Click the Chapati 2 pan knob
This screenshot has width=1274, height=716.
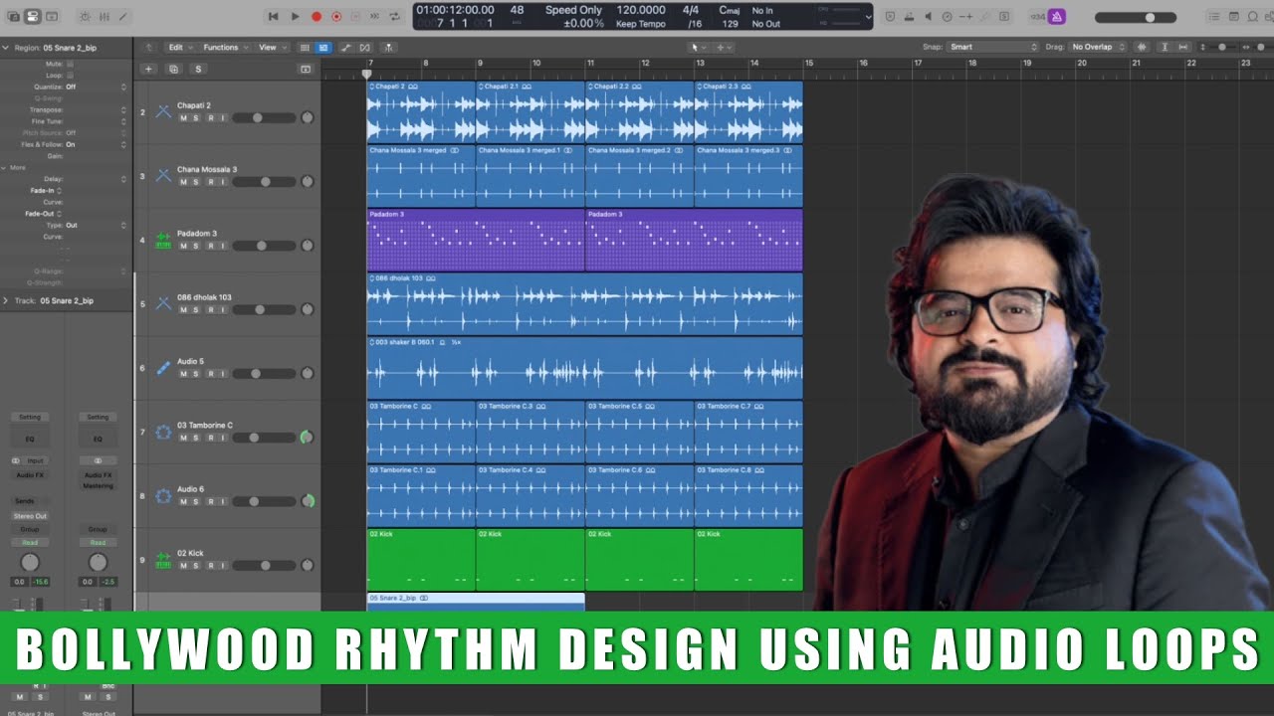pos(307,117)
